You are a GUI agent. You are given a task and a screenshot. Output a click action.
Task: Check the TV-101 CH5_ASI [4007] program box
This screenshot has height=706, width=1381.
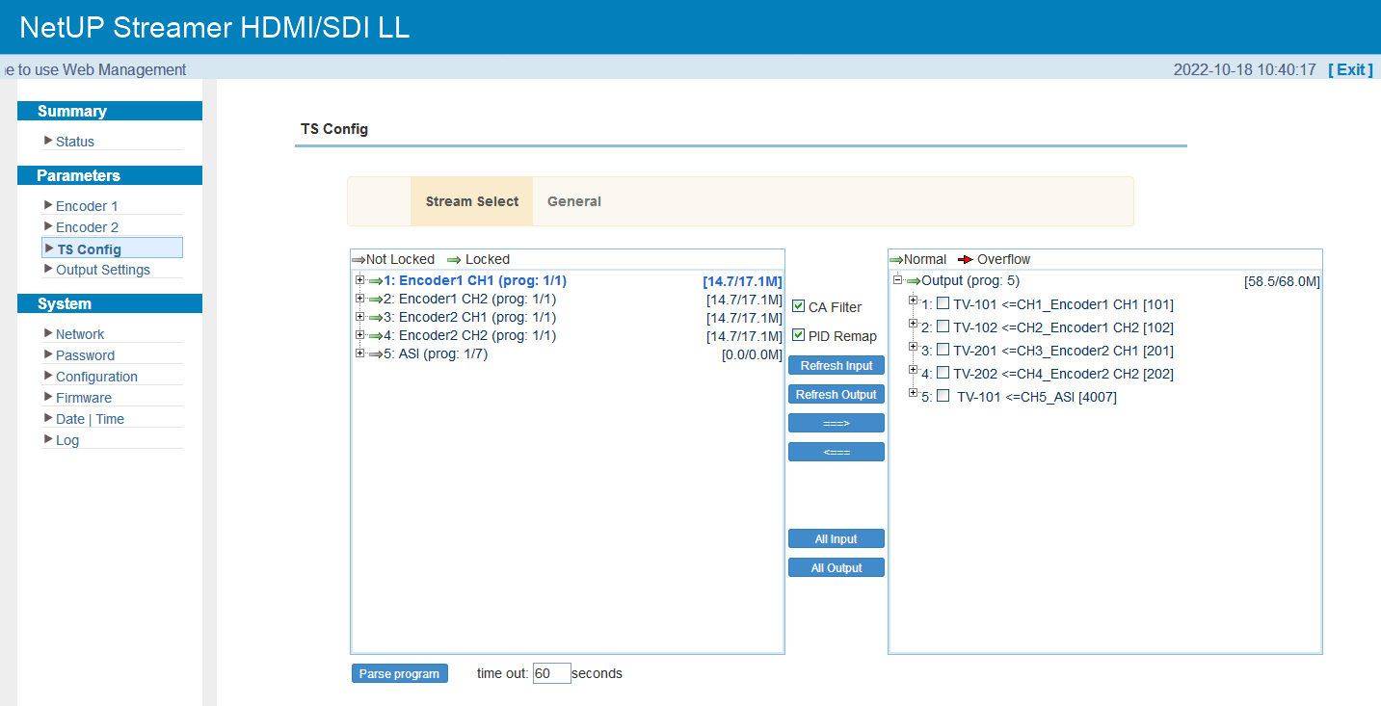(943, 396)
